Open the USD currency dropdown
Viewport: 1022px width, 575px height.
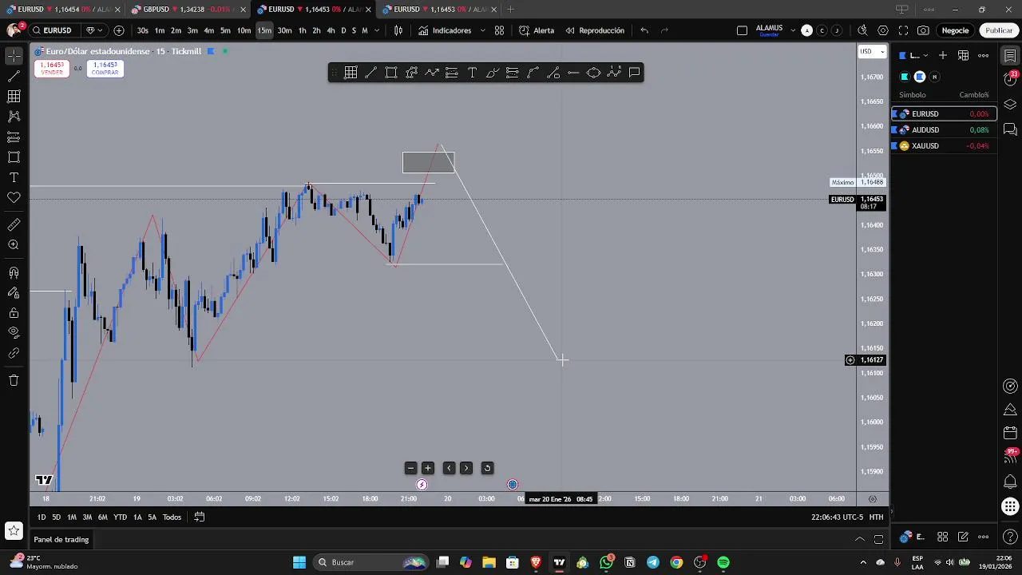(872, 51)
